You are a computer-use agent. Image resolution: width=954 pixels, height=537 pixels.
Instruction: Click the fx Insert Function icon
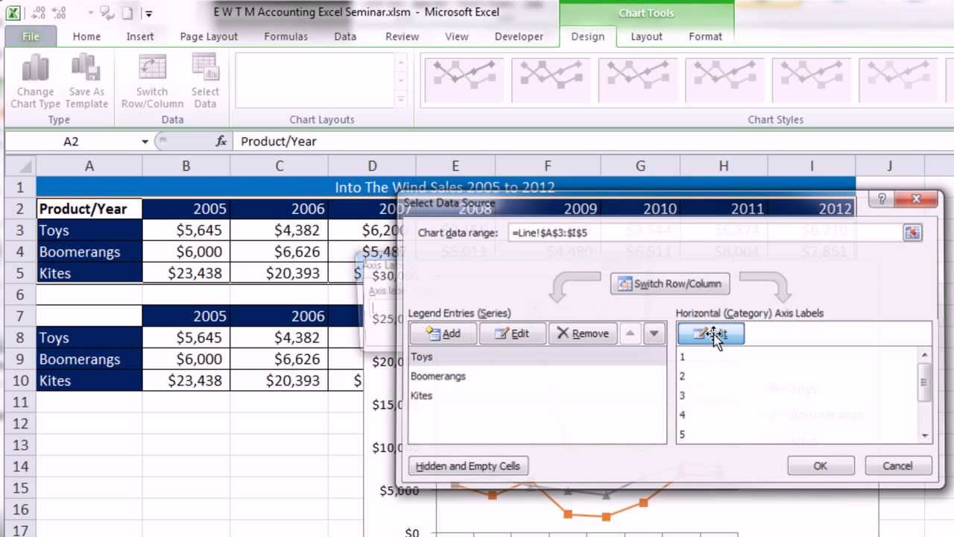tap(221, 141)
